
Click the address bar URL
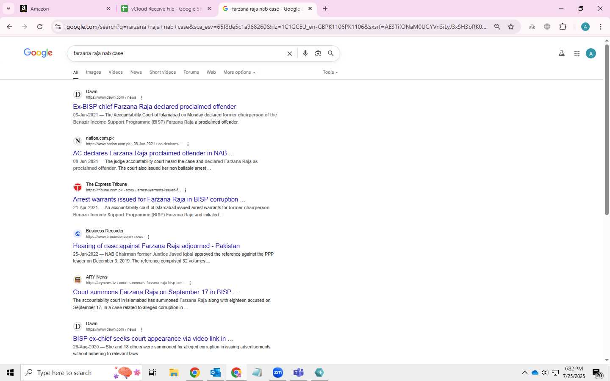pyautogui.click(x=276, y=27)
